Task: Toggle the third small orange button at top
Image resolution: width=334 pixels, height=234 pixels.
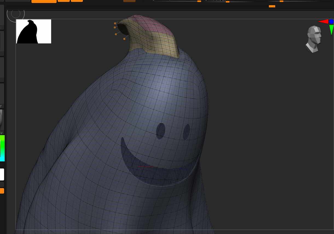Action: [x=77, y=1]
